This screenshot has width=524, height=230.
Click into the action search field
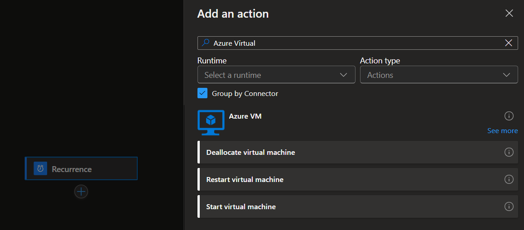tap(358, 43)
